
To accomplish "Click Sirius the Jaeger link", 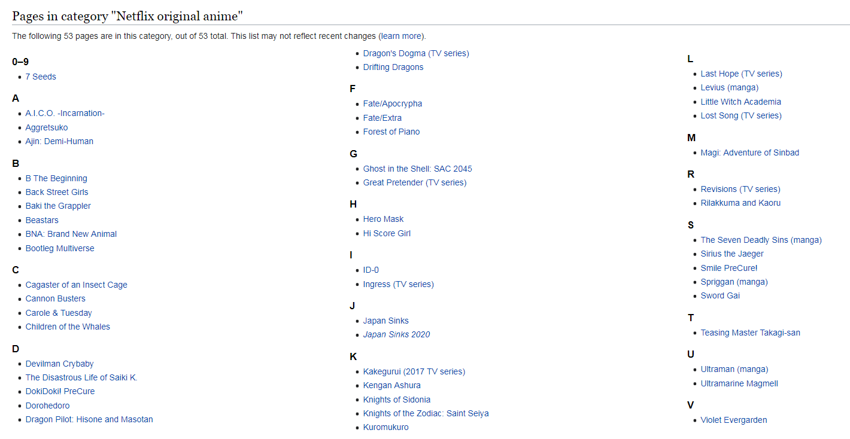I will pyautogui.click(x=732, y=254).
